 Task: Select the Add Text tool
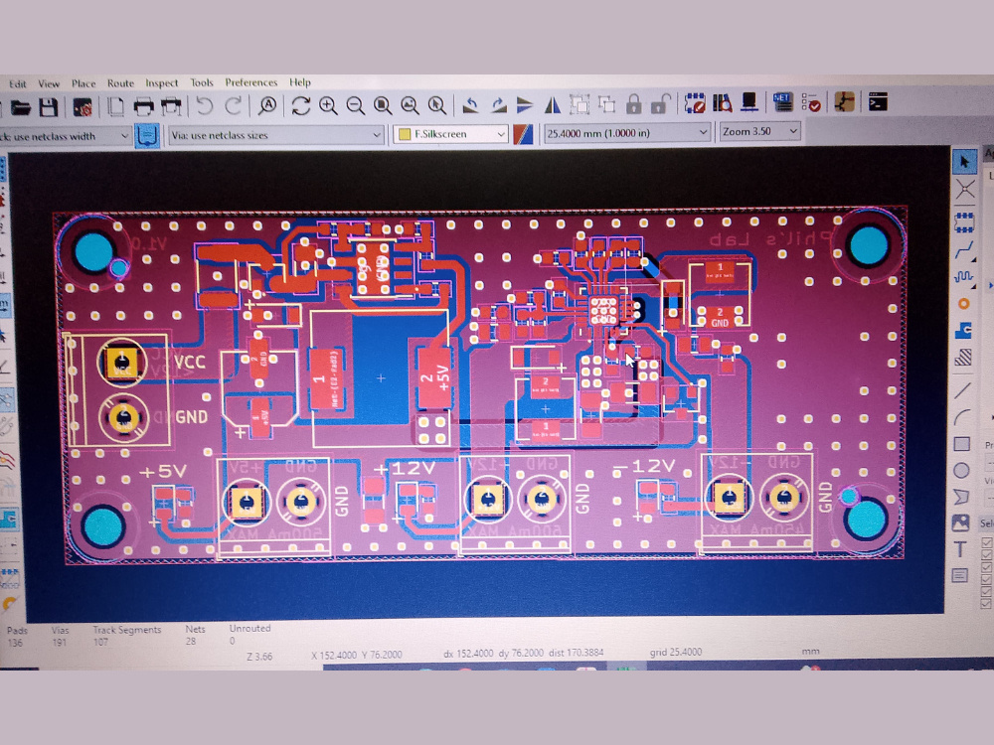(962, 548)
